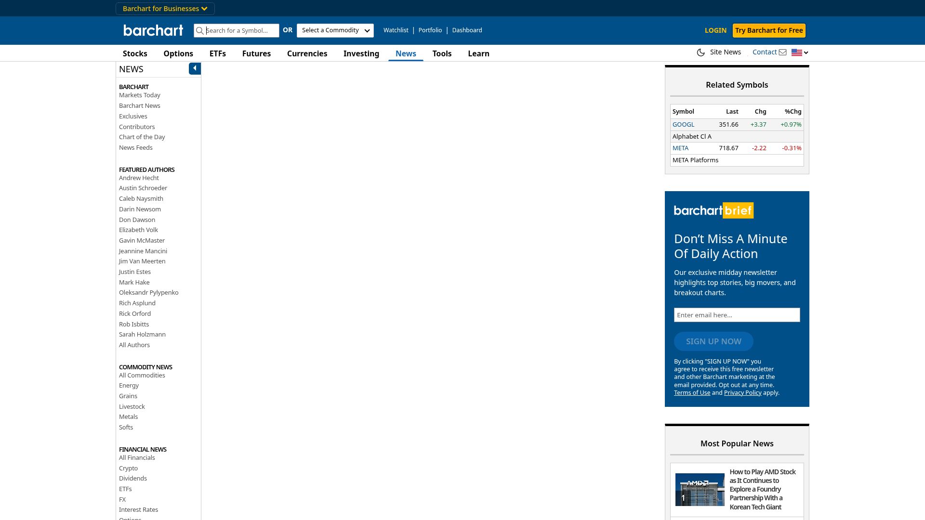Open Energy commodity news

pos(129,386)
